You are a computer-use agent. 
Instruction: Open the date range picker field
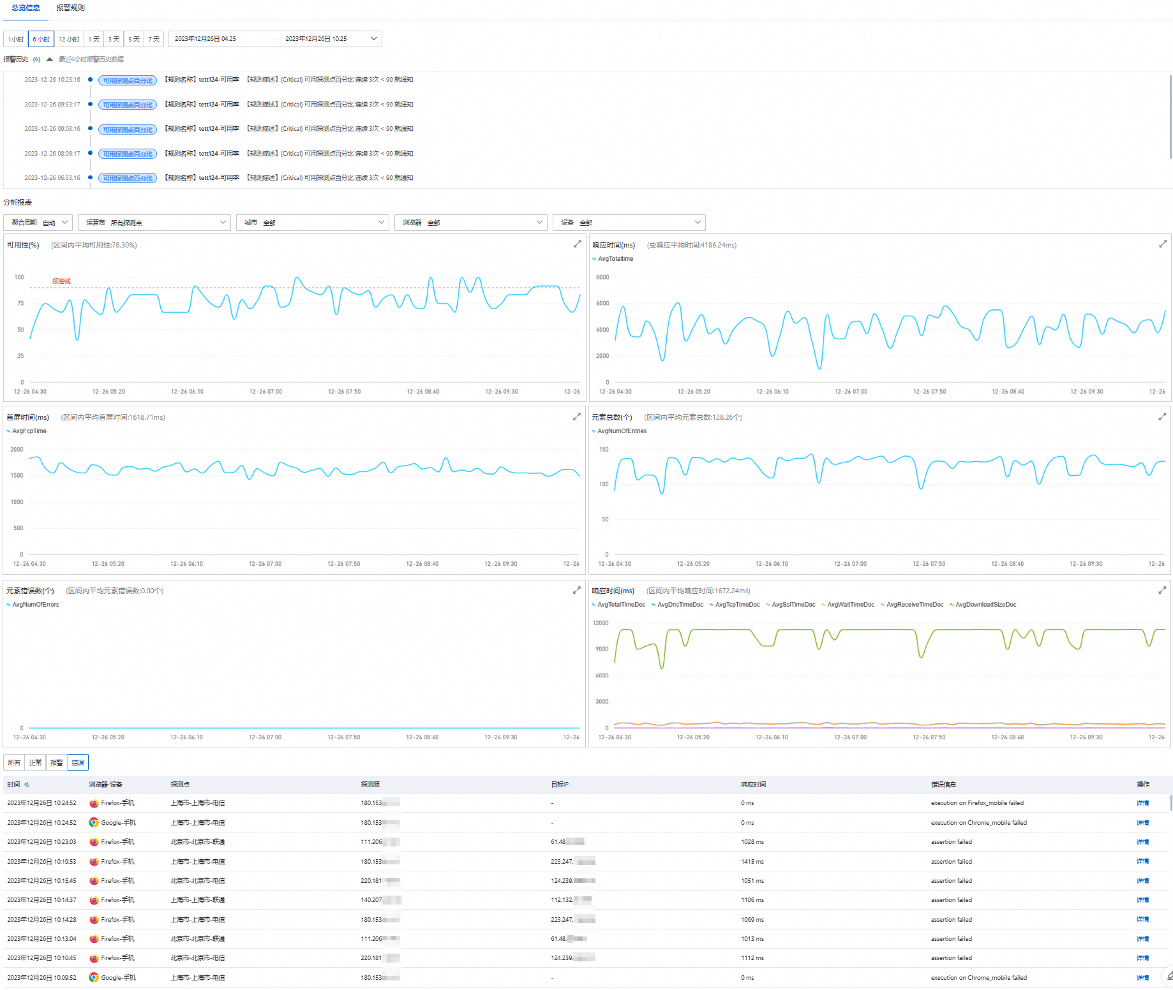[275, 39]
